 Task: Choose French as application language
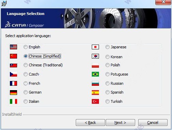click(26, 83)
